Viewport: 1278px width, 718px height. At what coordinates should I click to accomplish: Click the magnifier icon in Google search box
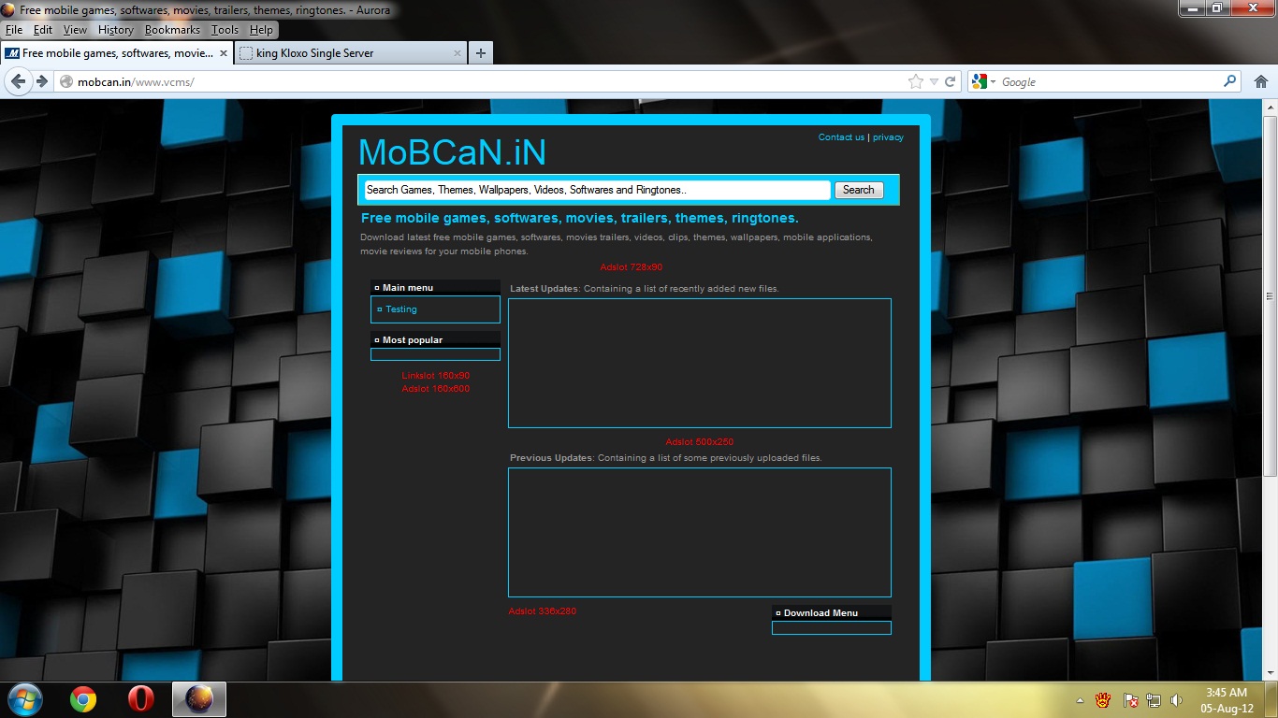1229,82
